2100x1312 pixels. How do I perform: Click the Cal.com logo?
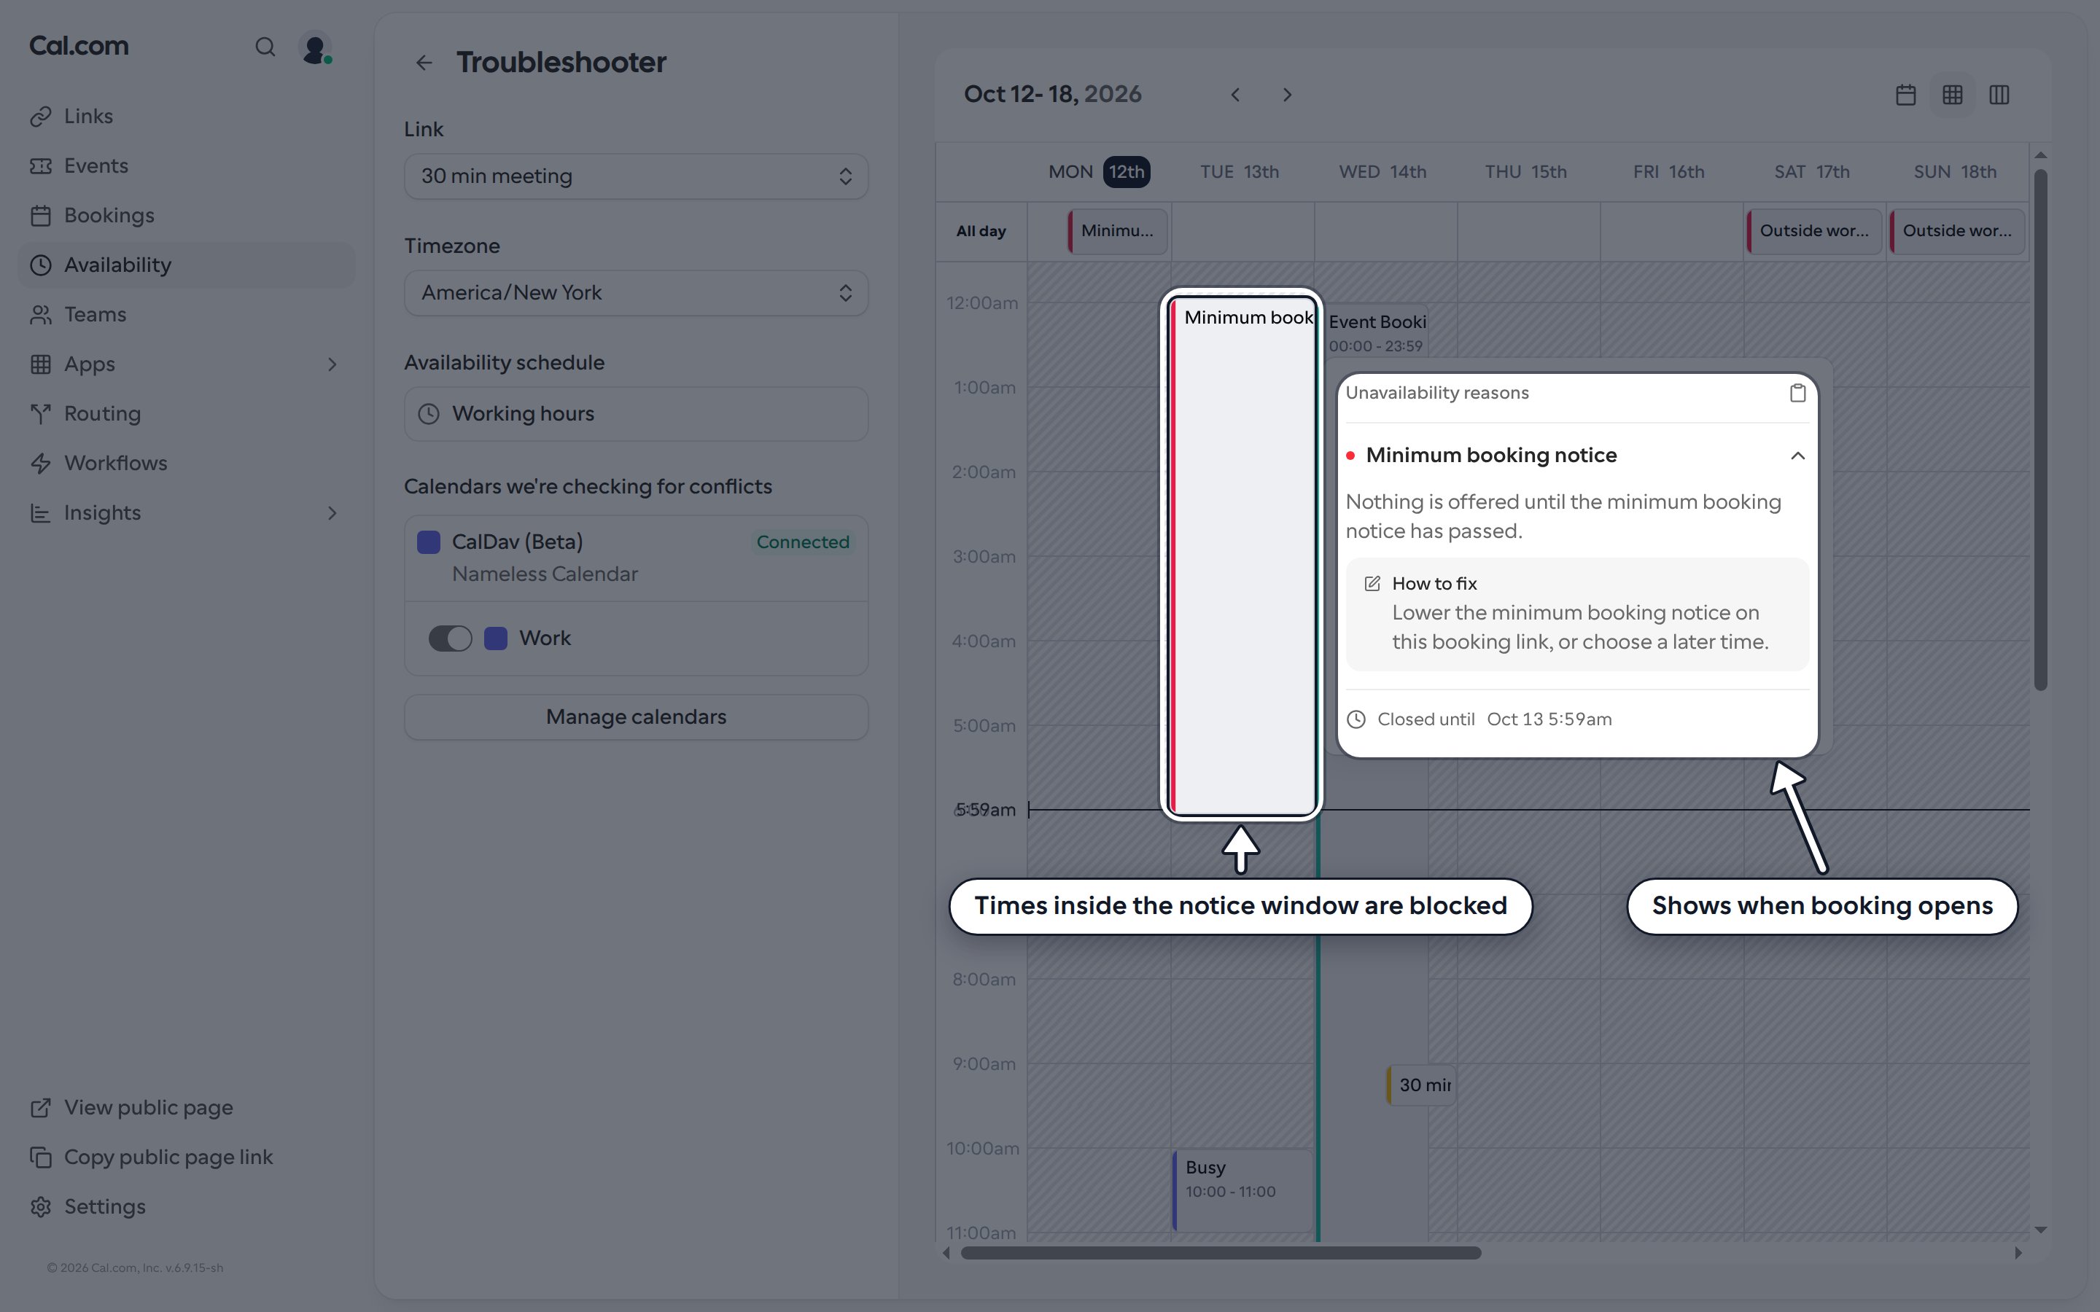point(79,46)
